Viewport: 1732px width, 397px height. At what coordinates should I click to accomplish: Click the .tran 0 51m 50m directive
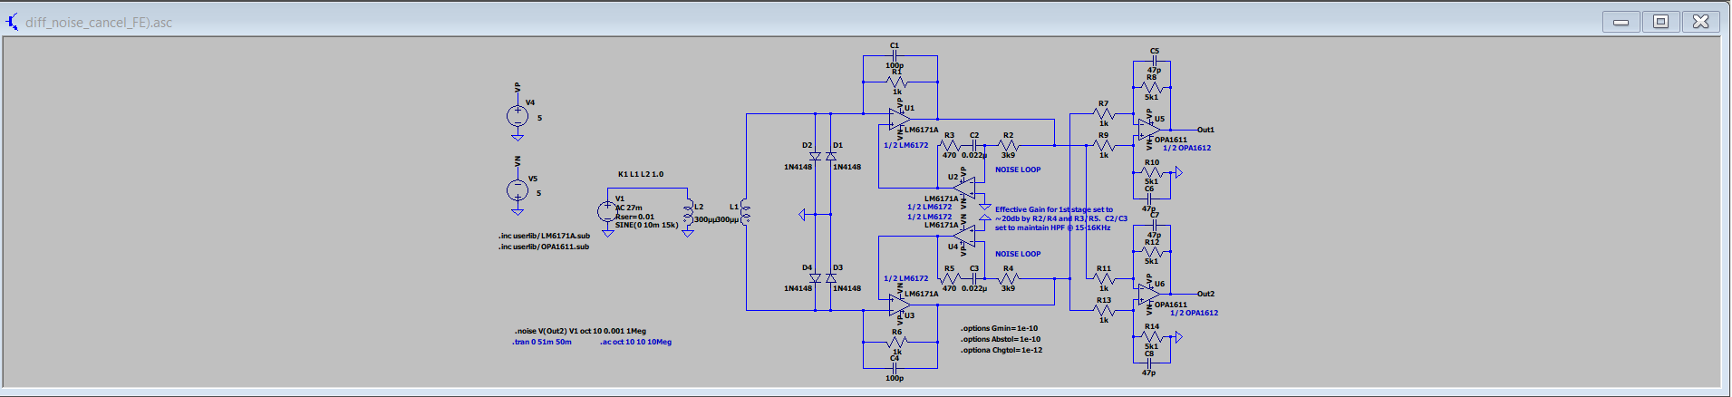pos(542,342)
